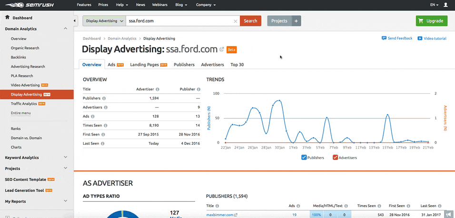Viewport: 455px width, 218px height.
Task: Open the Display Advertising search type dropdown
Action: [x=104, y=21]
